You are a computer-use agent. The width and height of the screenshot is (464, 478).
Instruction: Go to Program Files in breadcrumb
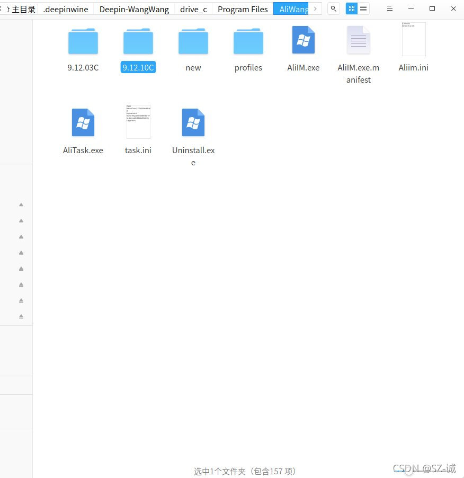pos(243,9)
